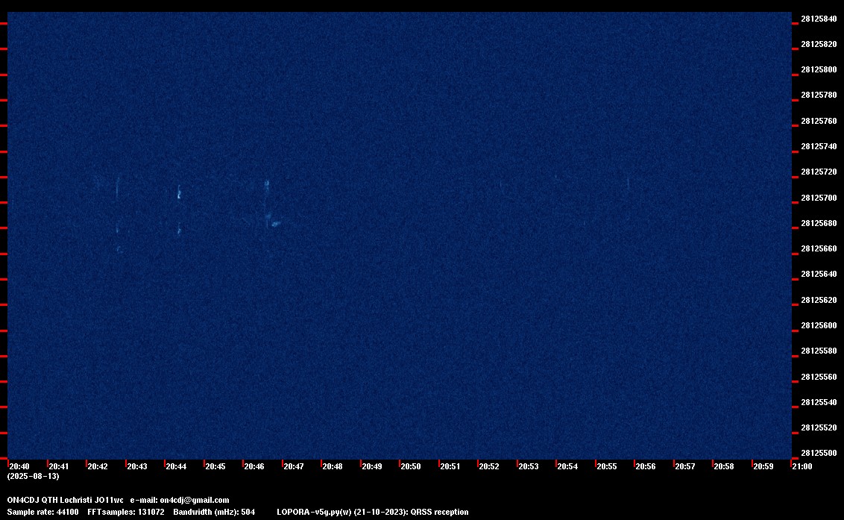
Task: Click the 28125700 frequency label
Action: pyautogui.click(x=819, y=198)
